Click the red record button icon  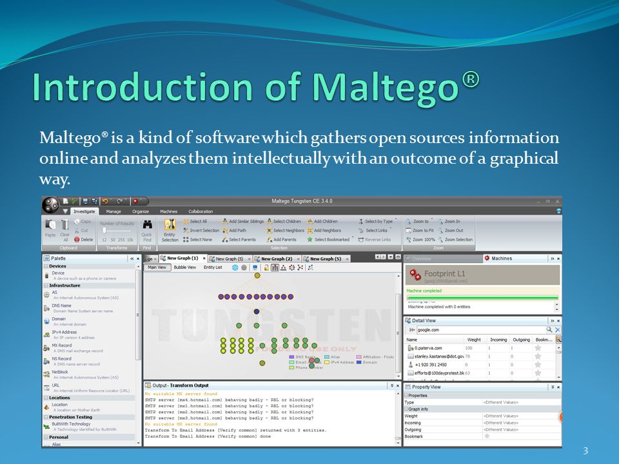point(135,201)
